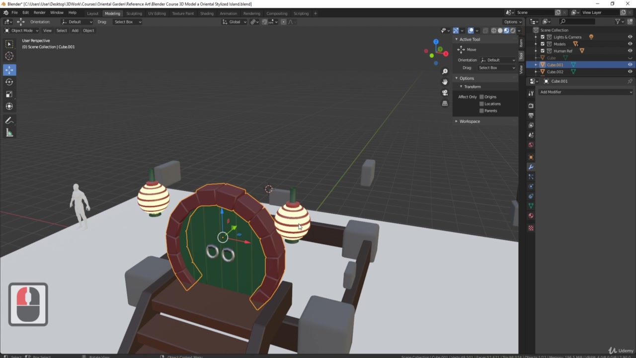Switch to wireframe viewport shading

click(x=494, y=30)
